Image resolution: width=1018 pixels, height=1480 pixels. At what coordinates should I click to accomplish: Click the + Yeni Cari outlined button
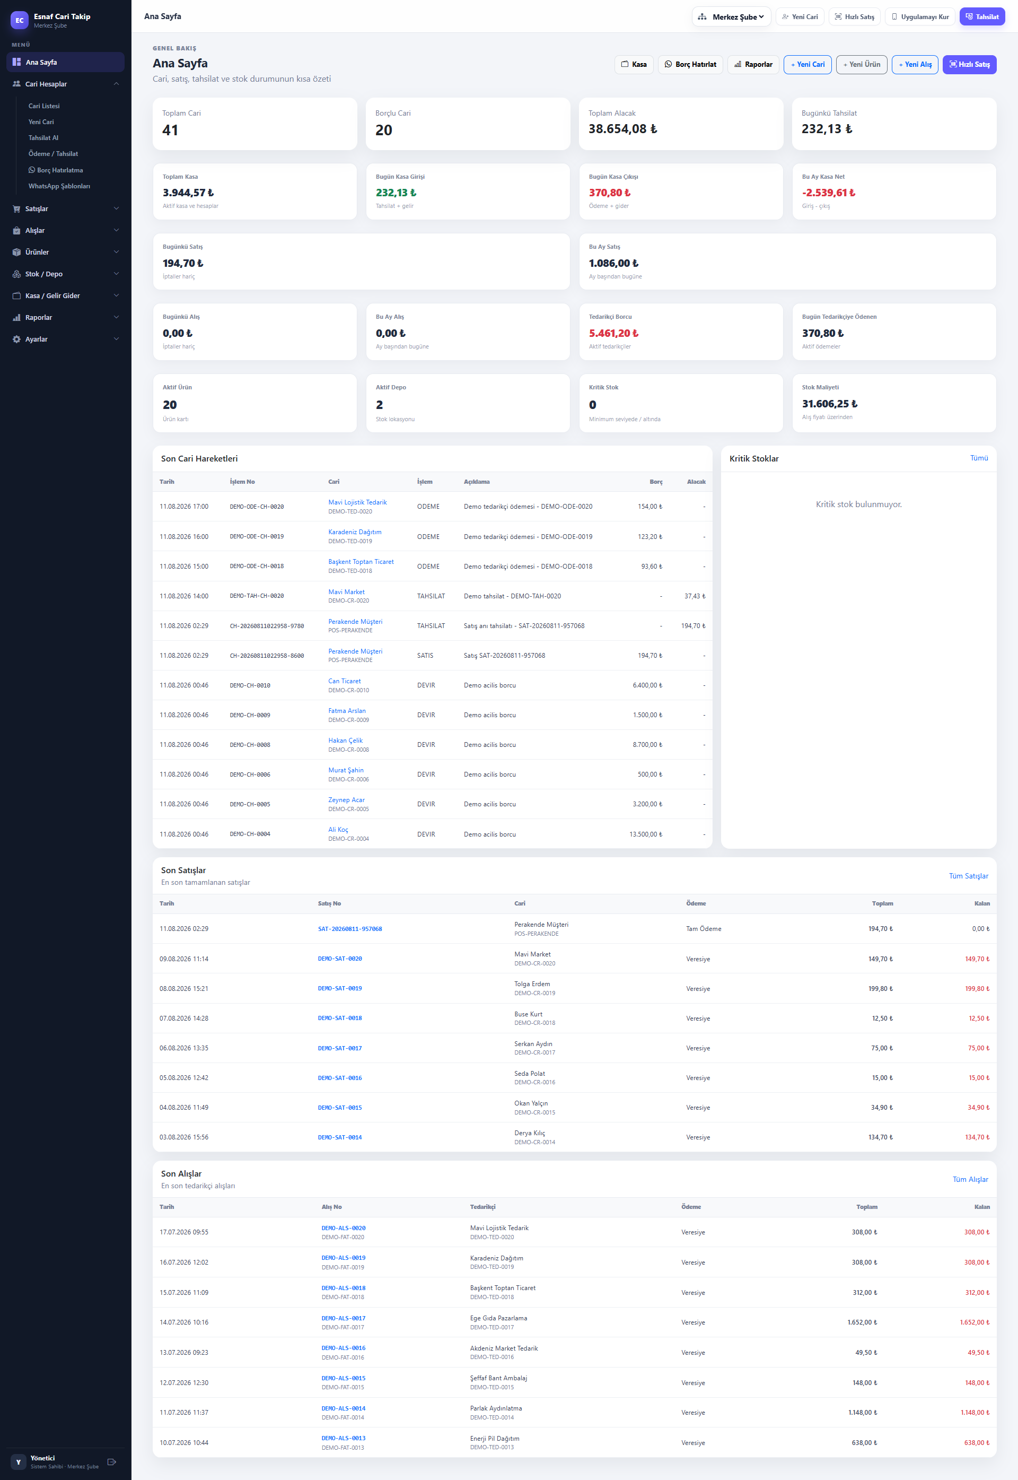coord(808,65)
